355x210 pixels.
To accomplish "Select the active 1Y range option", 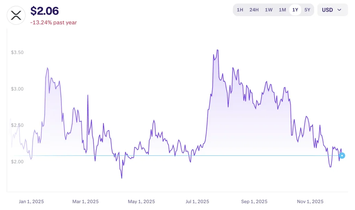I will pos(295,10).
